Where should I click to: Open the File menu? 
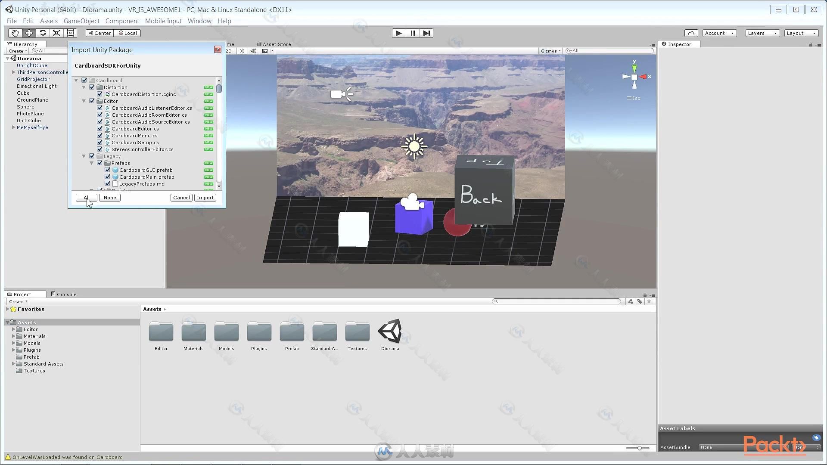[x=12, y=21]
